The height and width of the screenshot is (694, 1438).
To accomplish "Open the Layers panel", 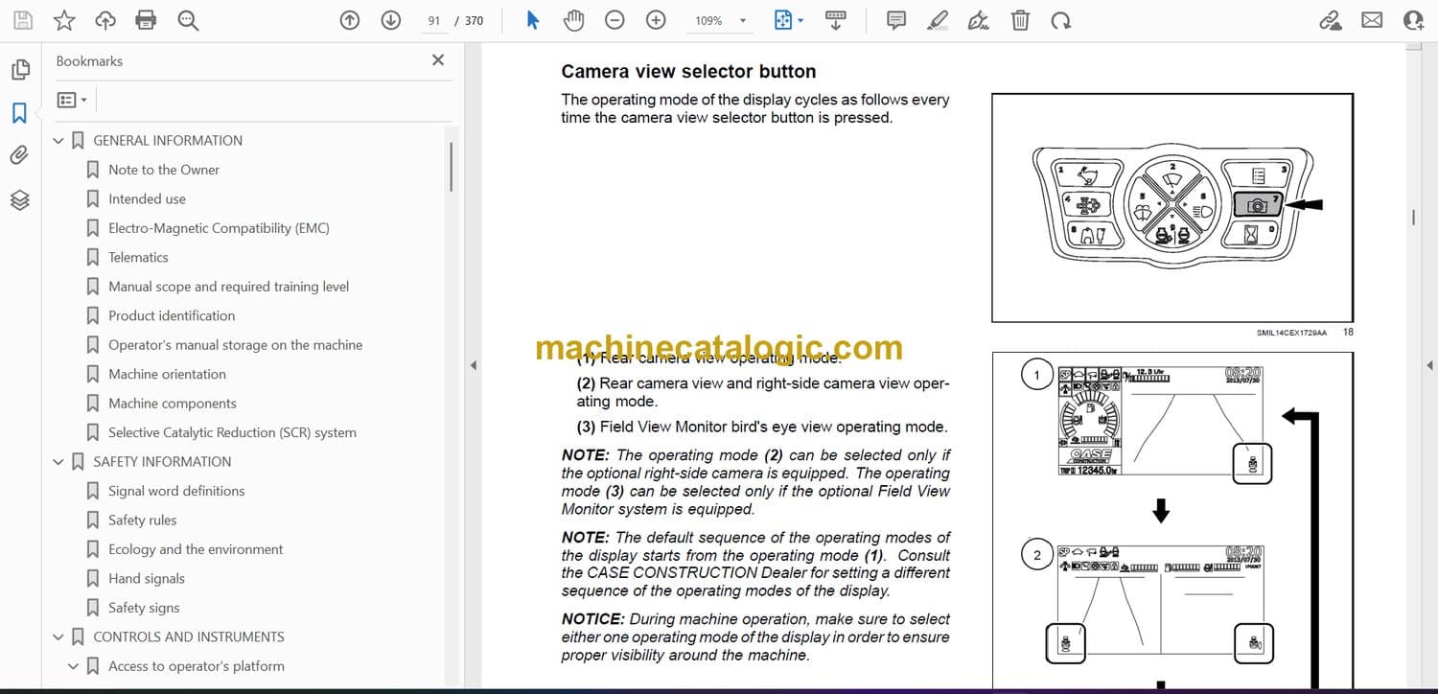I will tap(20, 199).
